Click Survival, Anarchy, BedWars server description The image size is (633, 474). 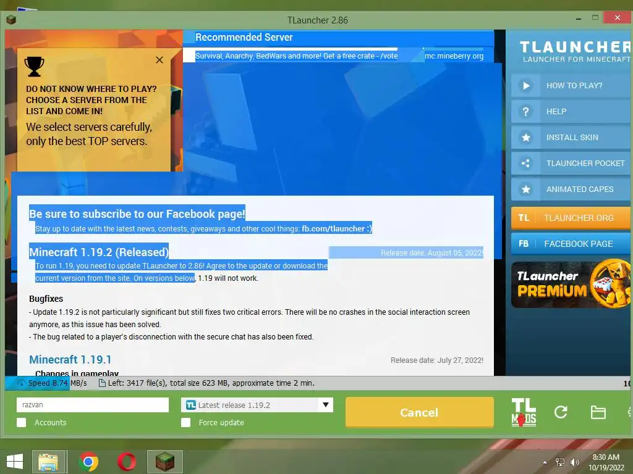point(296,56)
